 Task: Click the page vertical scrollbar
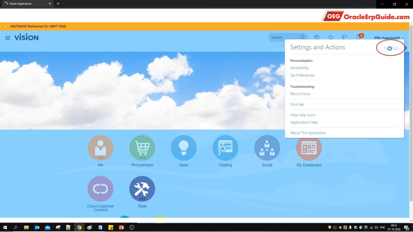coord(411,113)
